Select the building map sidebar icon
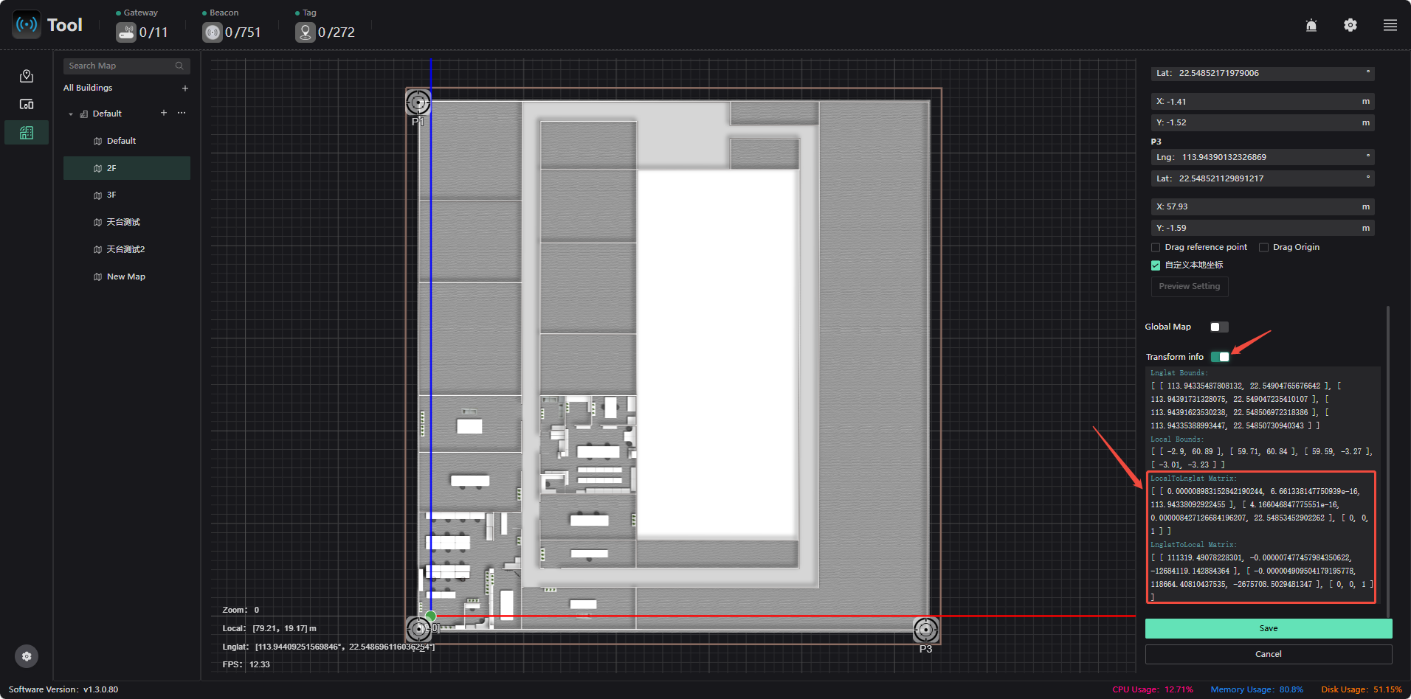1411x699 pixels. point(27,133)
